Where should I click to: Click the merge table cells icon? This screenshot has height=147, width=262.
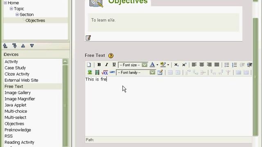[246, 72]
